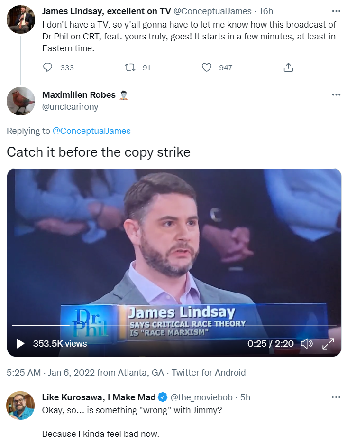Play the Dr. Phil video

click(x=20, y=343)
